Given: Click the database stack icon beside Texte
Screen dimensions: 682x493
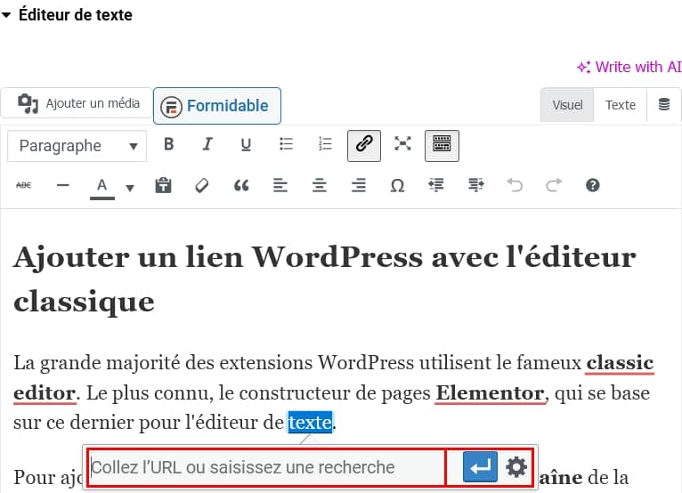Looking at the screenshot, I should [x=663, y=105].
